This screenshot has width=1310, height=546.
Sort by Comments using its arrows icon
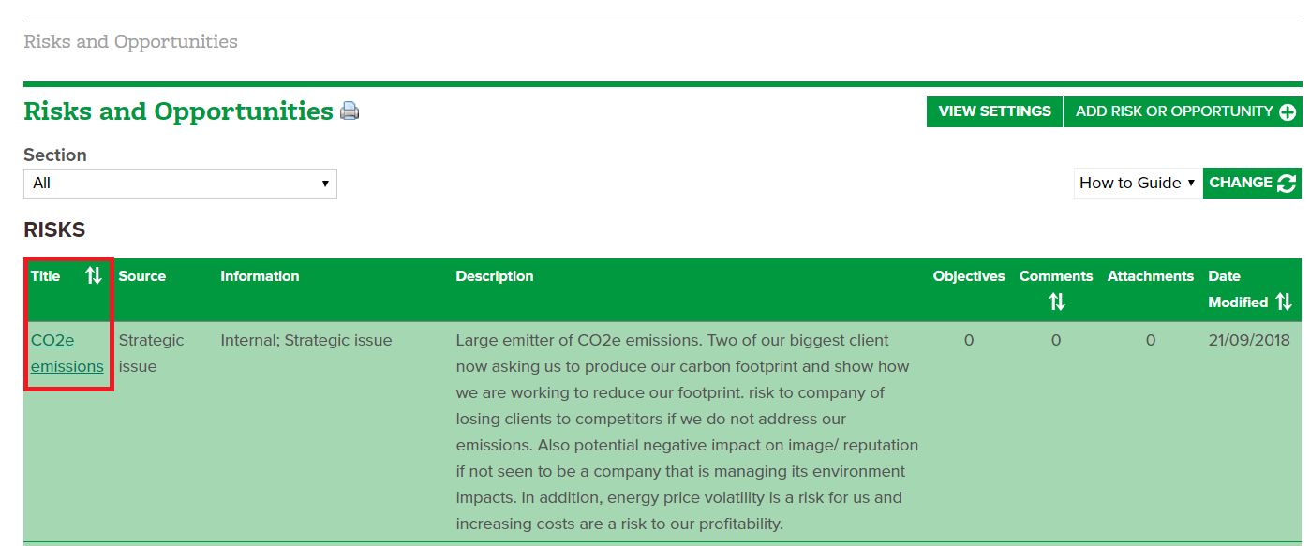(1056, 302)
